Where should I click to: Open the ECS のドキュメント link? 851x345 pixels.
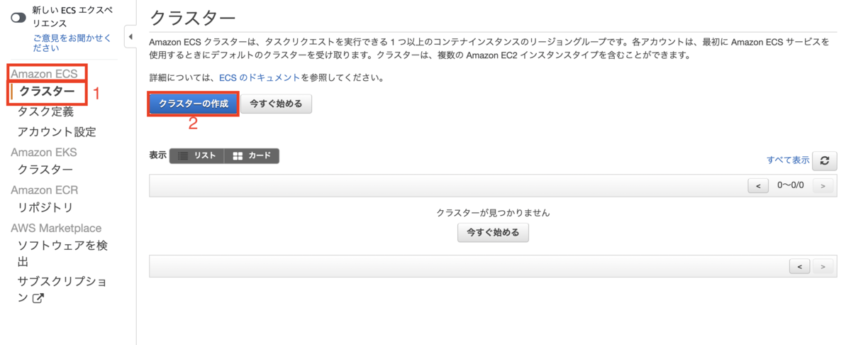264,78
